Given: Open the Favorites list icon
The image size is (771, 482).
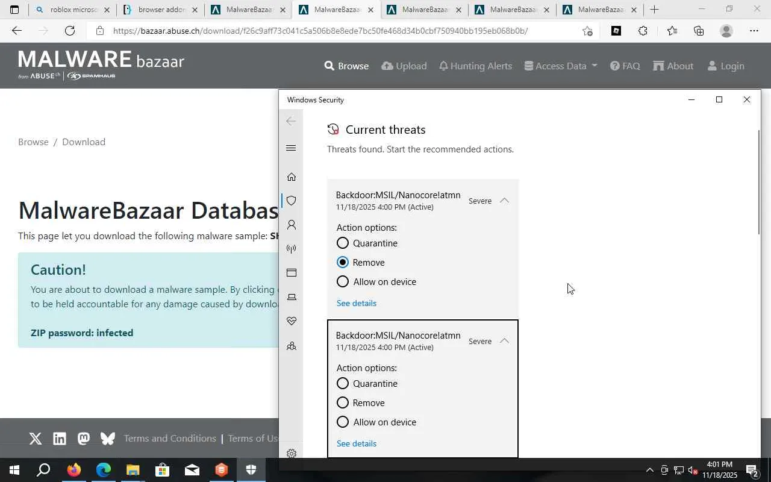Looking at the screenshot, I should tap(672, 31).
